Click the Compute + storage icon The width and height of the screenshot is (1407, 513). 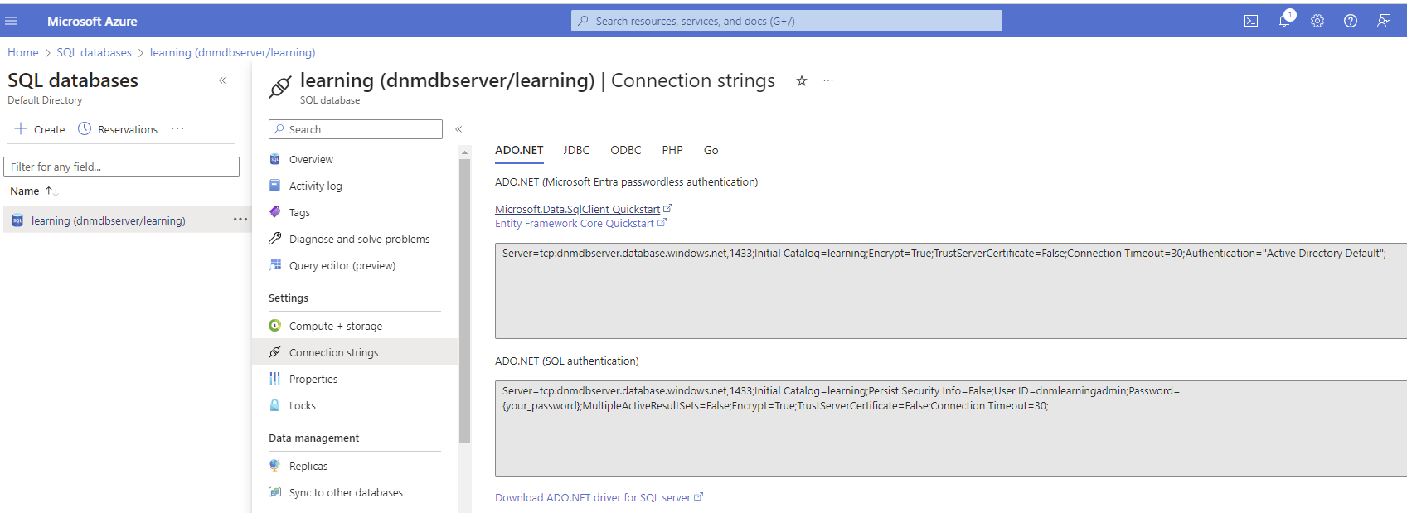(275, 326)
